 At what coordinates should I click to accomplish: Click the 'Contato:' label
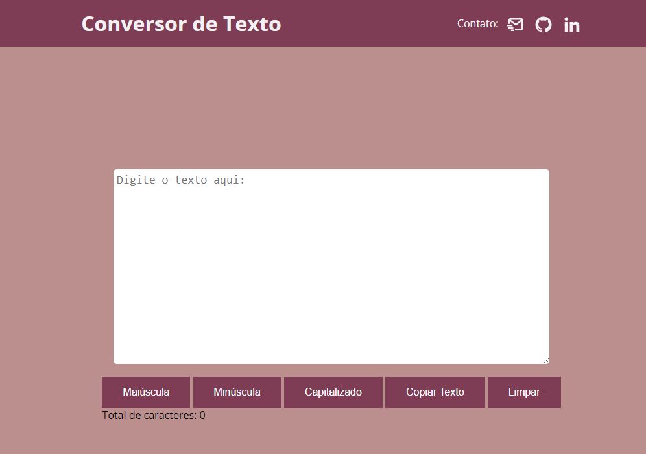(477, 24)
